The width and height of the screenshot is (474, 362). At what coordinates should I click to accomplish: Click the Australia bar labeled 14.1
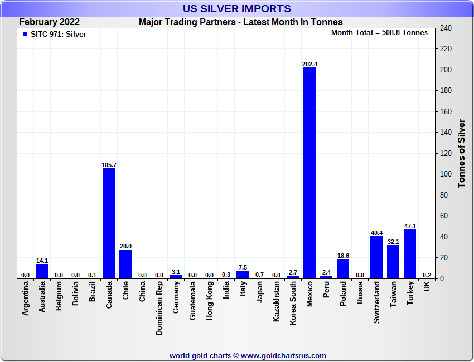42,271
